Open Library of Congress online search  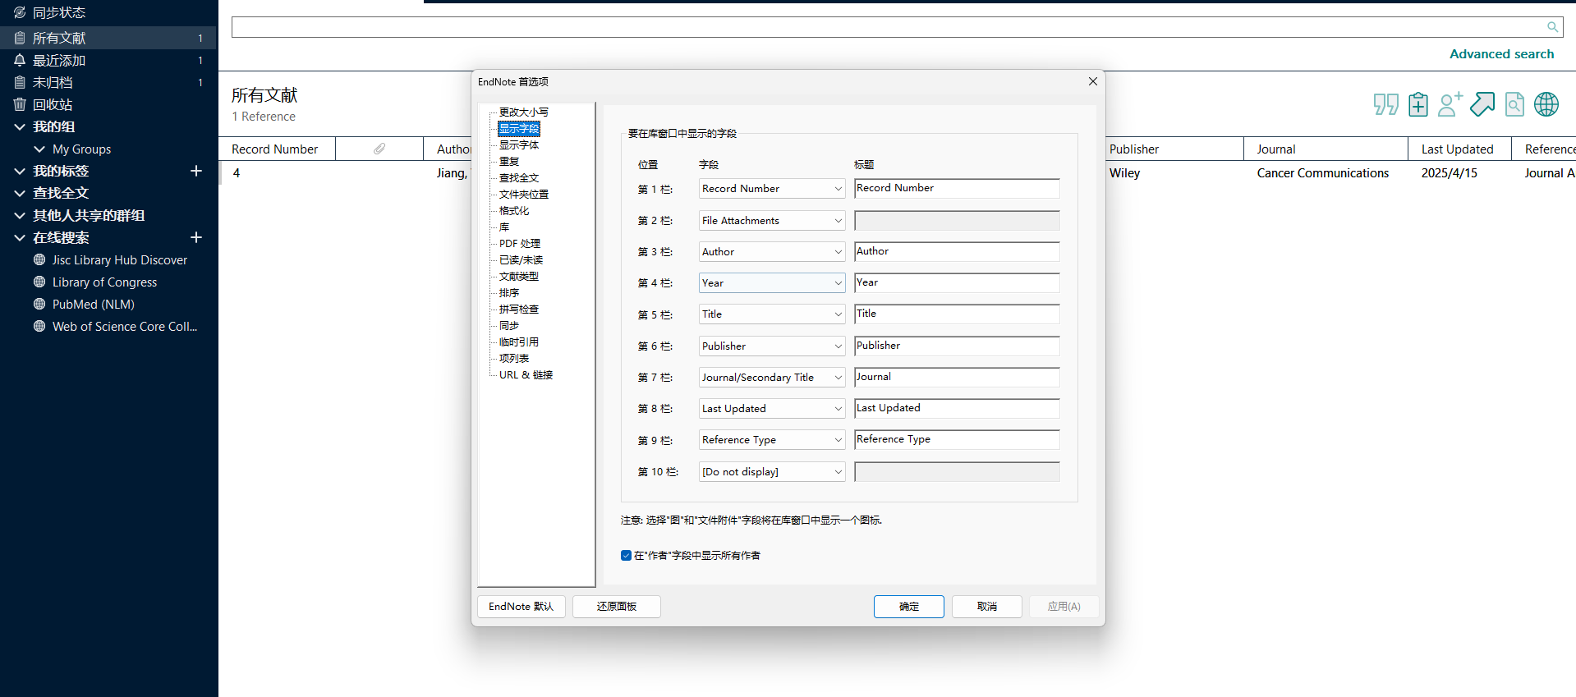coord(104,282)
